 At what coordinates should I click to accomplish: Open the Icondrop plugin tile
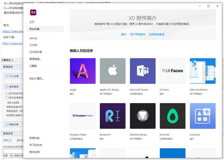coord(203,116)
